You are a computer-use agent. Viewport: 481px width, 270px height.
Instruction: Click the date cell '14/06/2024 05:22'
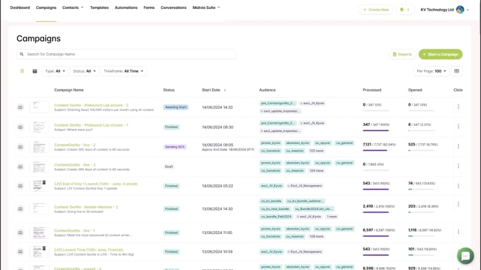click(x=217, y=186)
